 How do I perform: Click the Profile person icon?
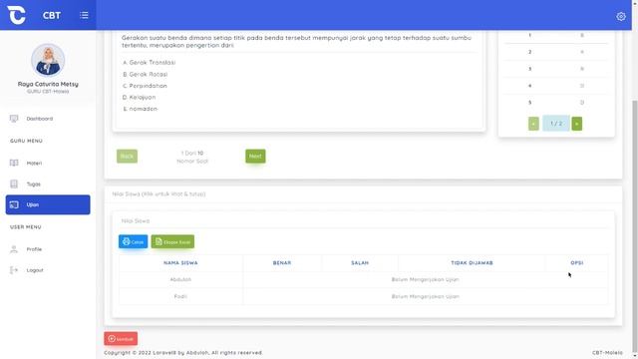[x=14, y=249]
